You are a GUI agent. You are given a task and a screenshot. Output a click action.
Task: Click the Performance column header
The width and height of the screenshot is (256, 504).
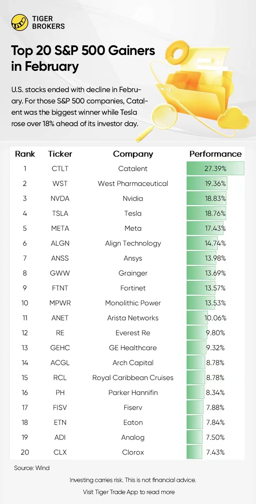pos(216,154)
